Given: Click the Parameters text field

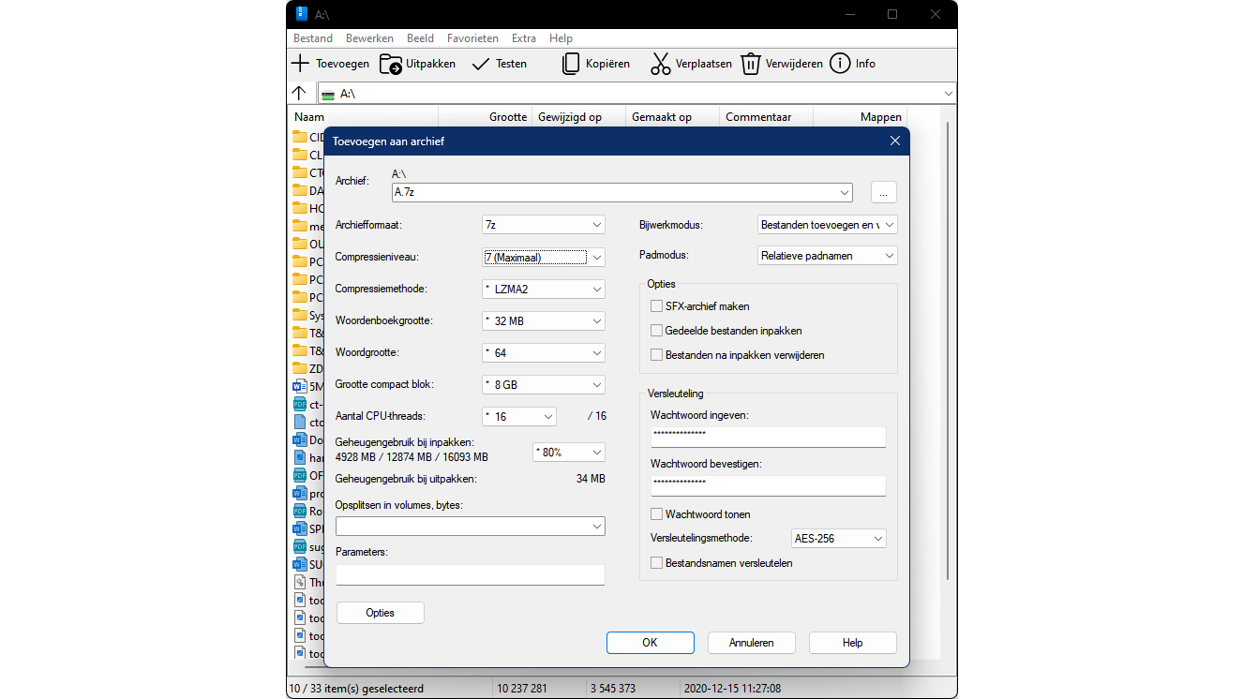Looking at the screenshot, I should tap(471, 575).
